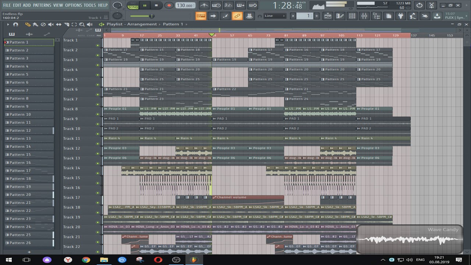Toggle overdub blend recording
This screenshot has height=265, width=471.
pos(240,5)
